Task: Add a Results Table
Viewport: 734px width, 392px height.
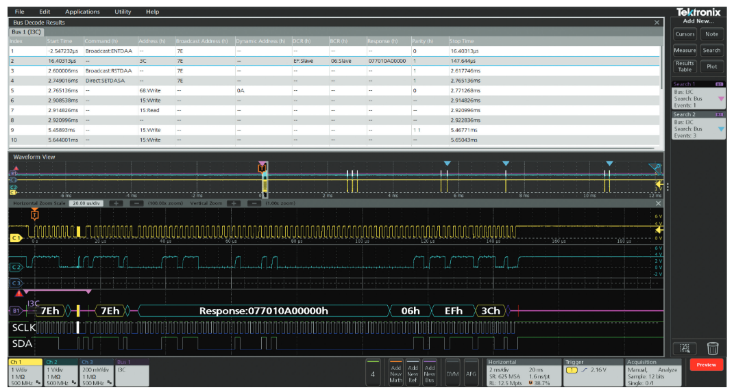Action: (685, 66)
